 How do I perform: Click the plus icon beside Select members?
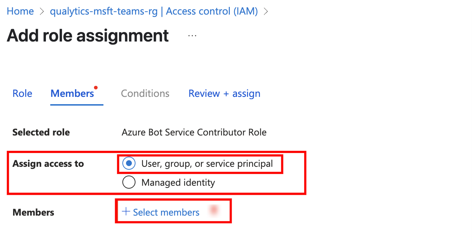126,212
